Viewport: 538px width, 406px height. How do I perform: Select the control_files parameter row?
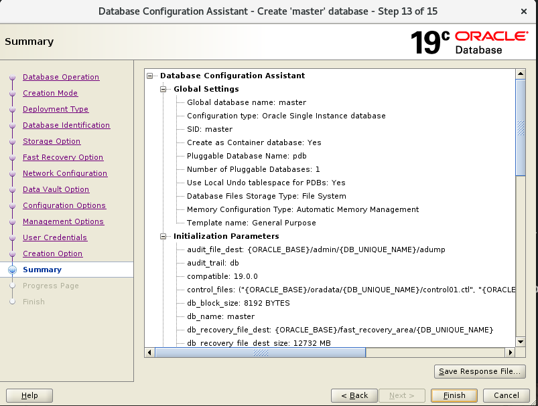pos(351,290)
